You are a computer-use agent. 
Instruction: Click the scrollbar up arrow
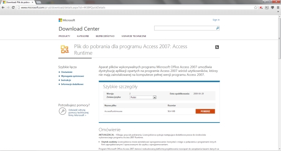point(279,16)
